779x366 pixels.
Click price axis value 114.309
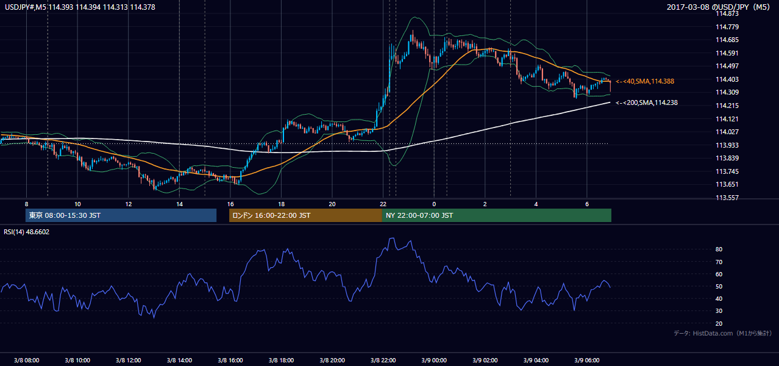pyautogui.click(x=727, y=93)
